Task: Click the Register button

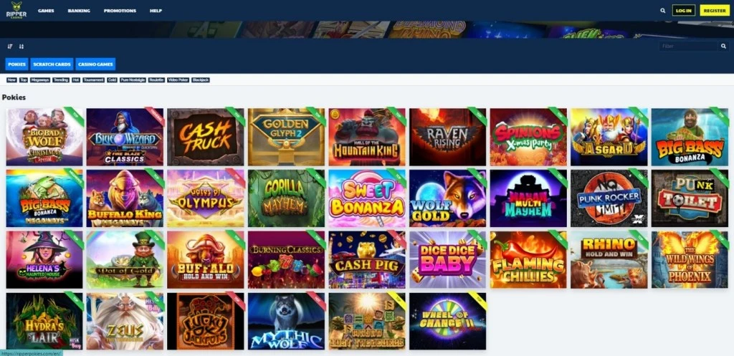Action: pyautogui.click(x=715, y=10)
